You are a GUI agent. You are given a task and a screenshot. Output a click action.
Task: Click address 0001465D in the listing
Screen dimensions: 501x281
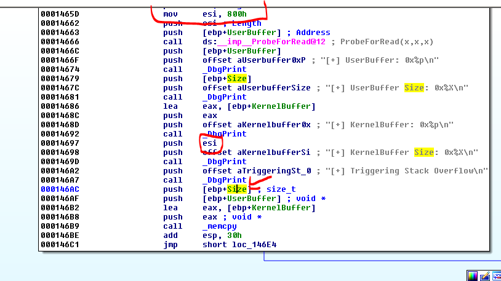click(60, 14)
